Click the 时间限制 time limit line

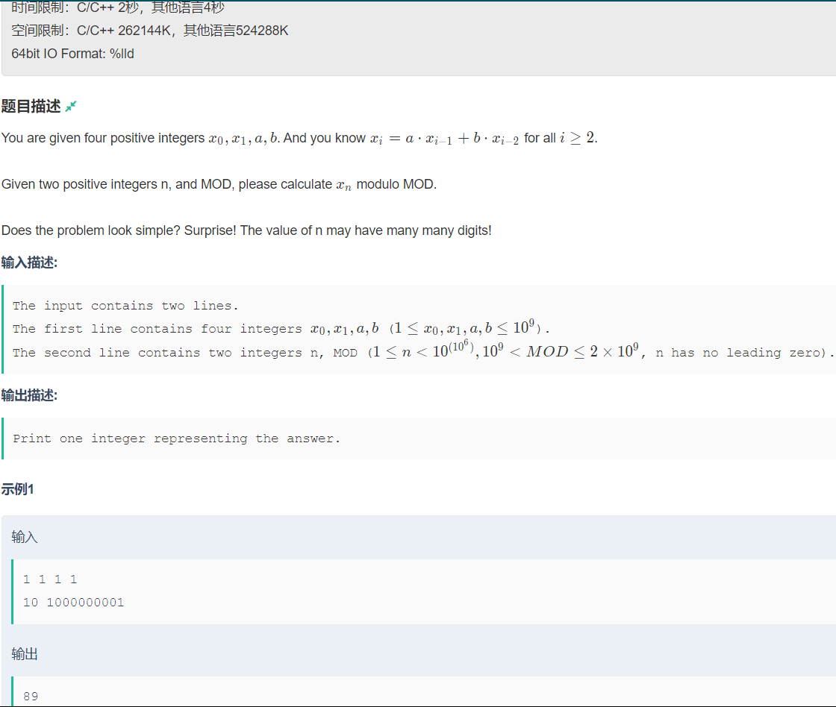[x=118, y=7]
